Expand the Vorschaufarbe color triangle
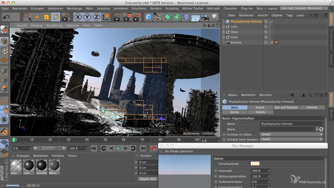Viewport: 334px width, 188px height. [249, 163]
